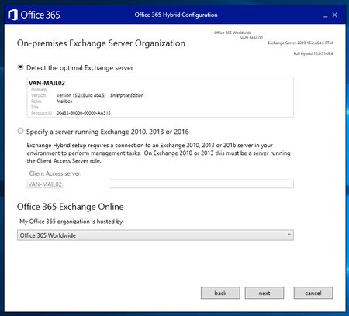This screenshot has height=316, width=349.
Task: Click the Mailbox role value
Action: click(x=64, y=101)
